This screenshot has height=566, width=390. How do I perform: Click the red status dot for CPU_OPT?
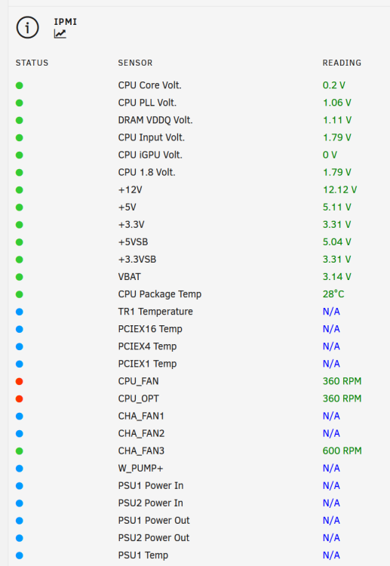20,398
